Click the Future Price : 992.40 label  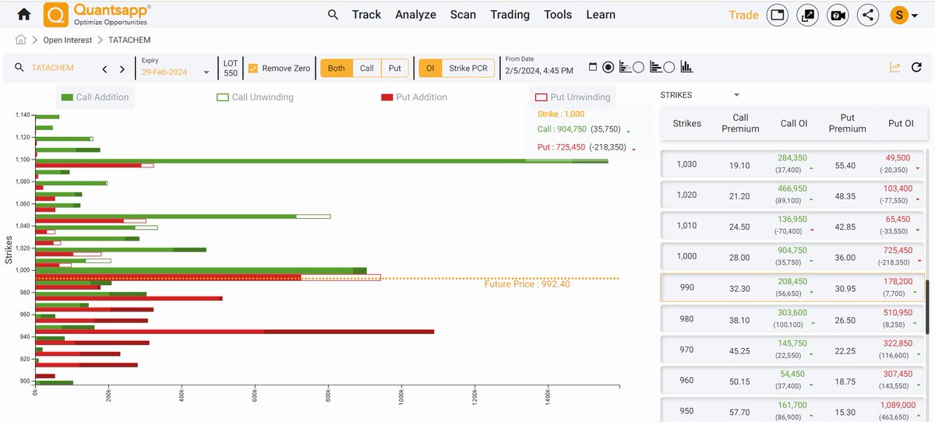pyautogui.click(x=526, y=284)
